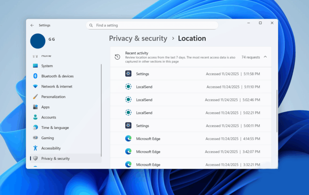Click the G G profile avatar
The height and width of the screenshot is (195, 309).
click(x=38, y=41)
